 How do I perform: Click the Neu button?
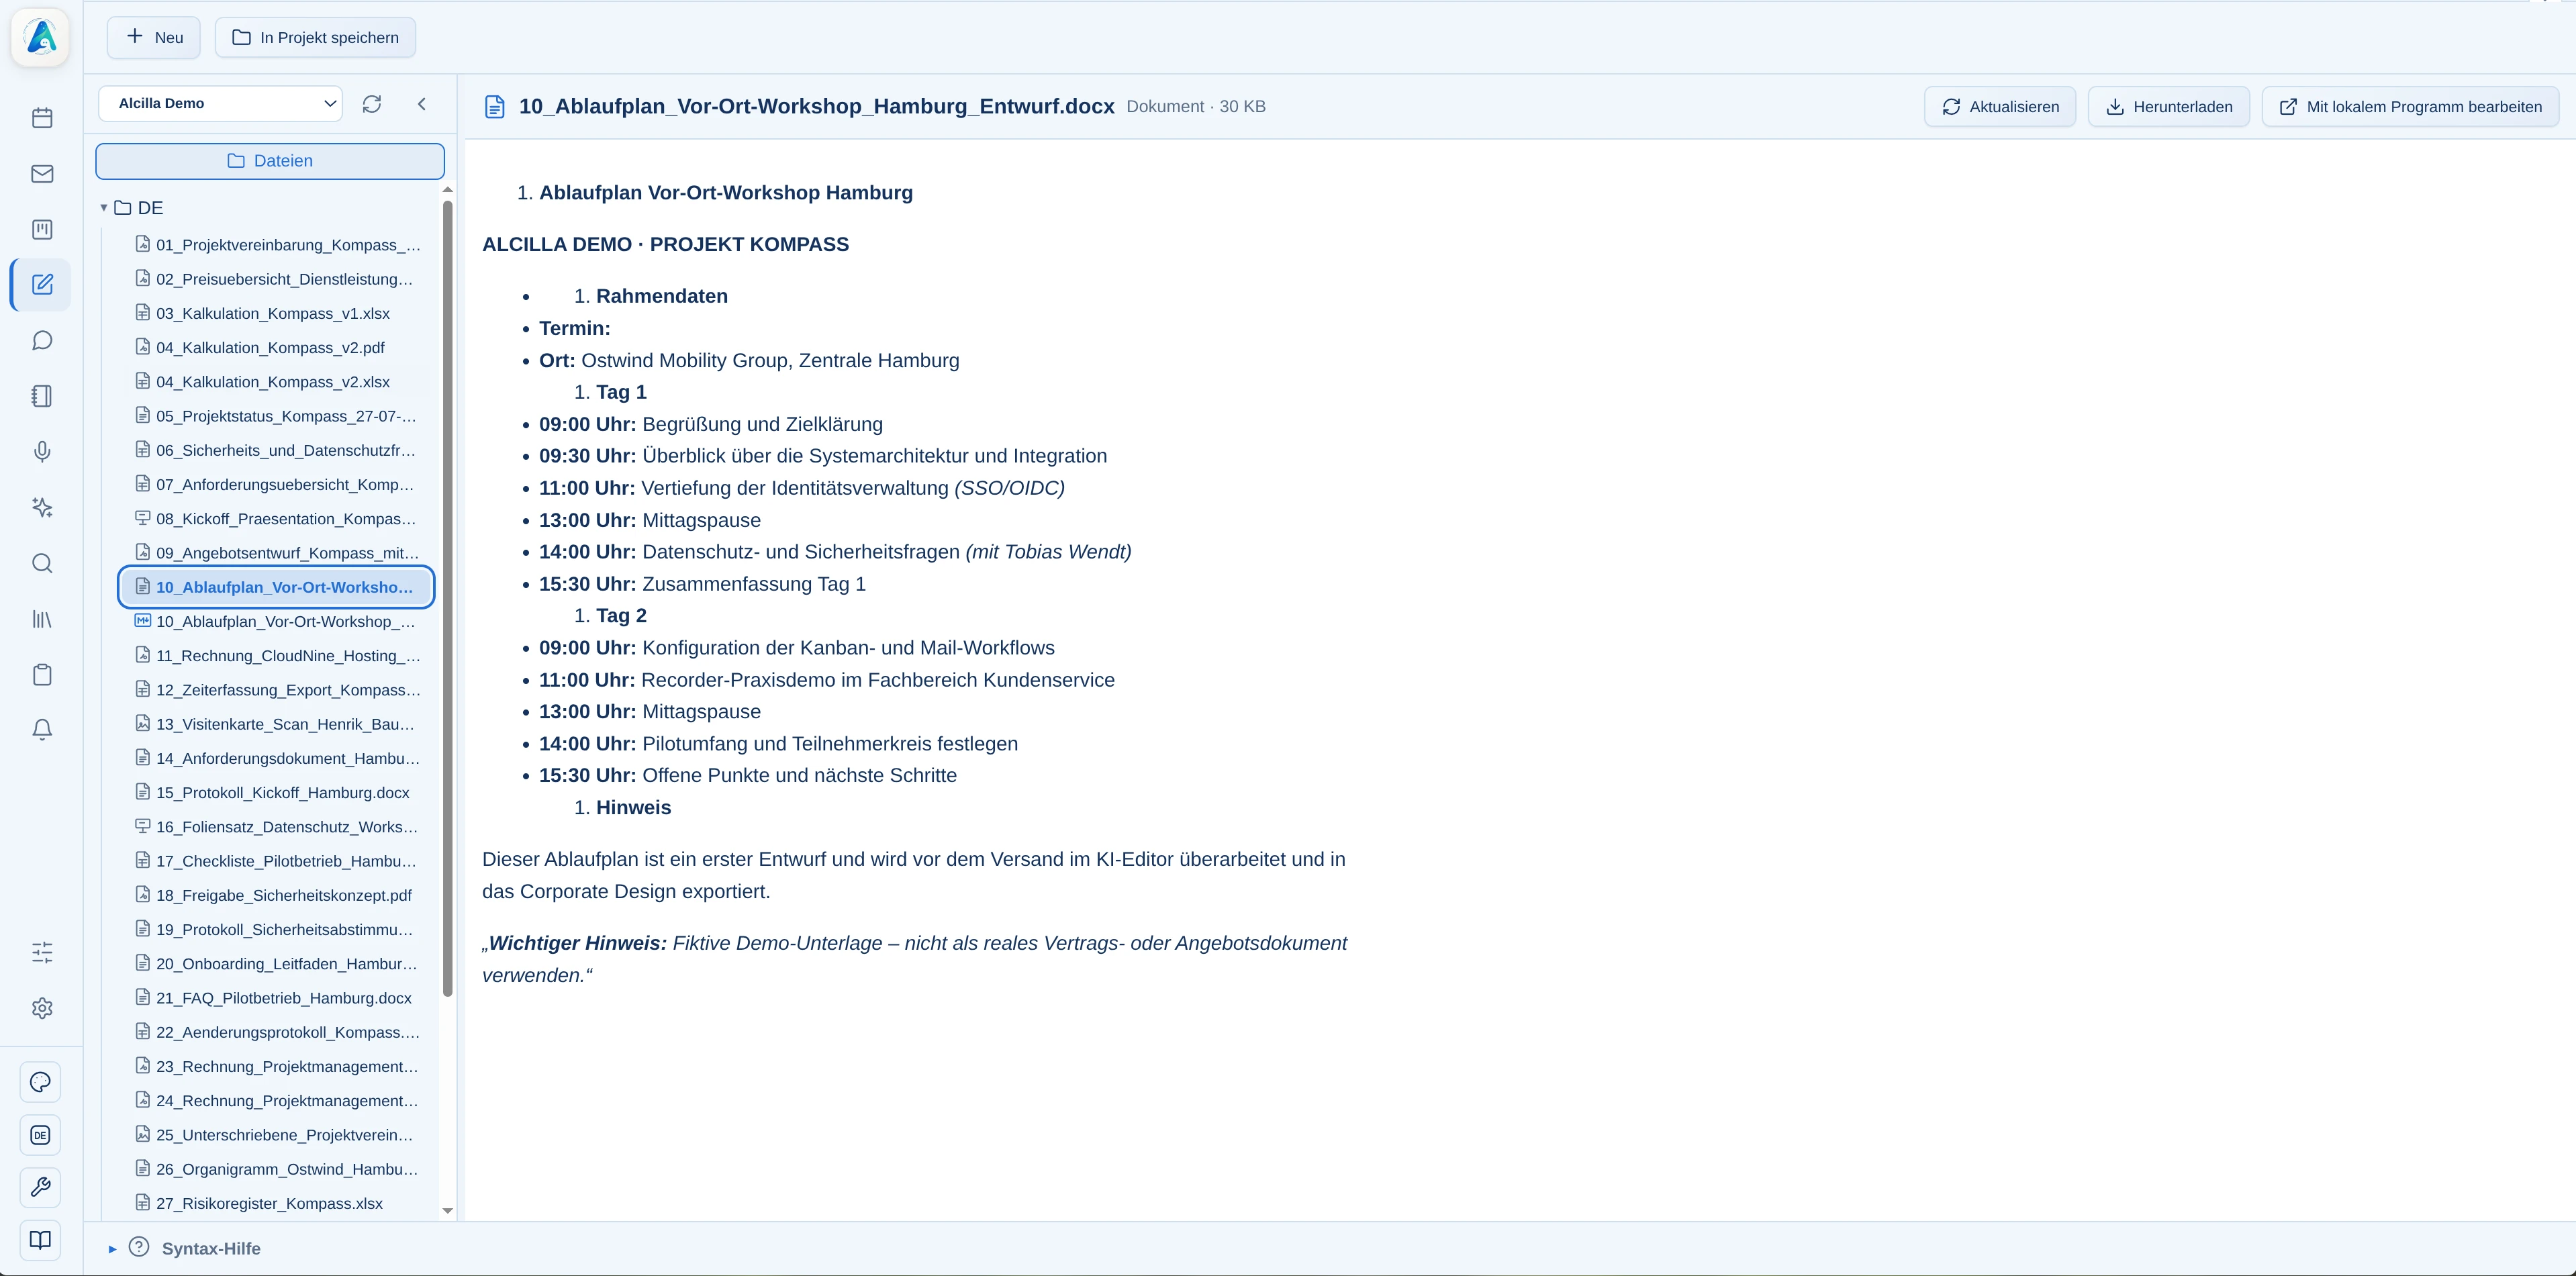coord(154,38)
